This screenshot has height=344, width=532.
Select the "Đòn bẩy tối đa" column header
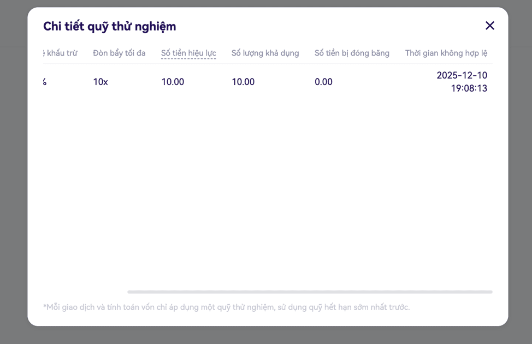tap(119, 53)
